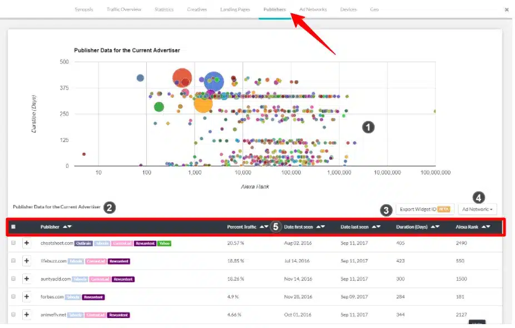Expand the forbes.com row details
Image resolution: width=515 pixels, height=328 pixels.
click(27, 296)
